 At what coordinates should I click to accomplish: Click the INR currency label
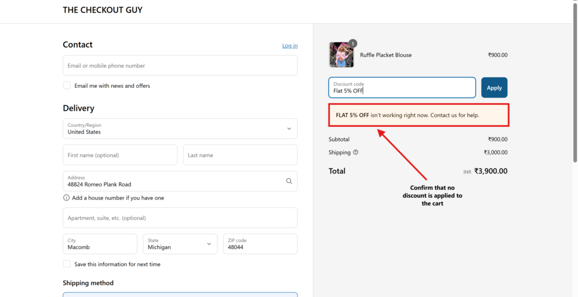click(x=467, y=172)
